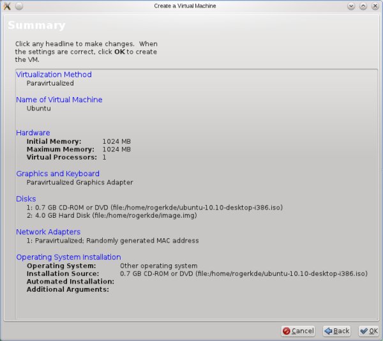
Task: Select the Network Adapters headline
Action: click(x=48, y=232)
